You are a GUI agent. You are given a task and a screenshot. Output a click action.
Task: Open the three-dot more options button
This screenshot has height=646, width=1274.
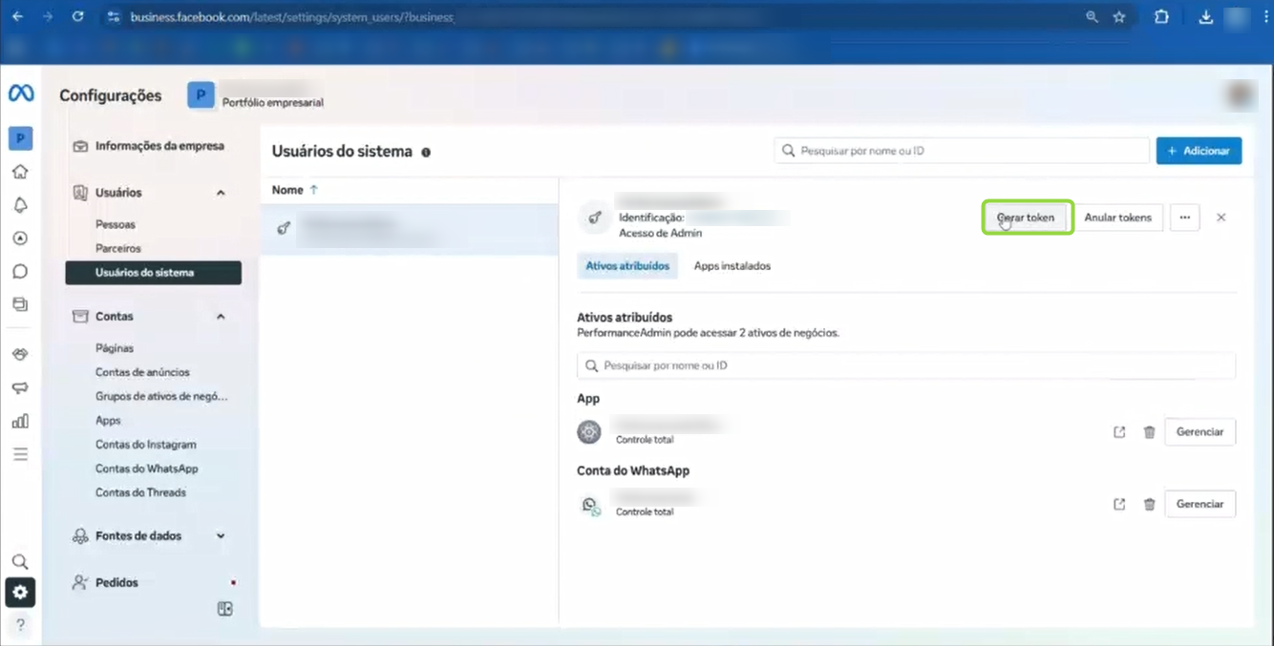[x=1184, y=218]
